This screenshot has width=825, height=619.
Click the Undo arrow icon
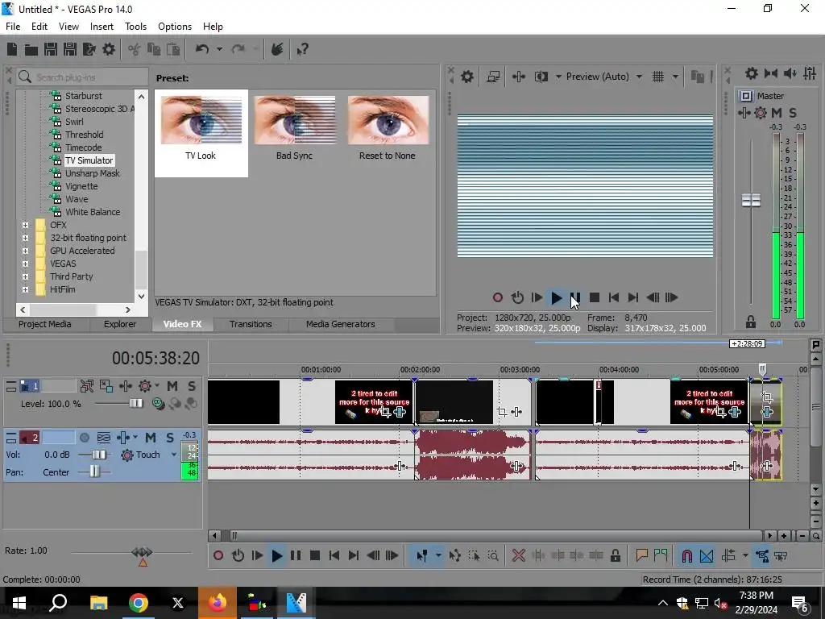pos(201,49)
